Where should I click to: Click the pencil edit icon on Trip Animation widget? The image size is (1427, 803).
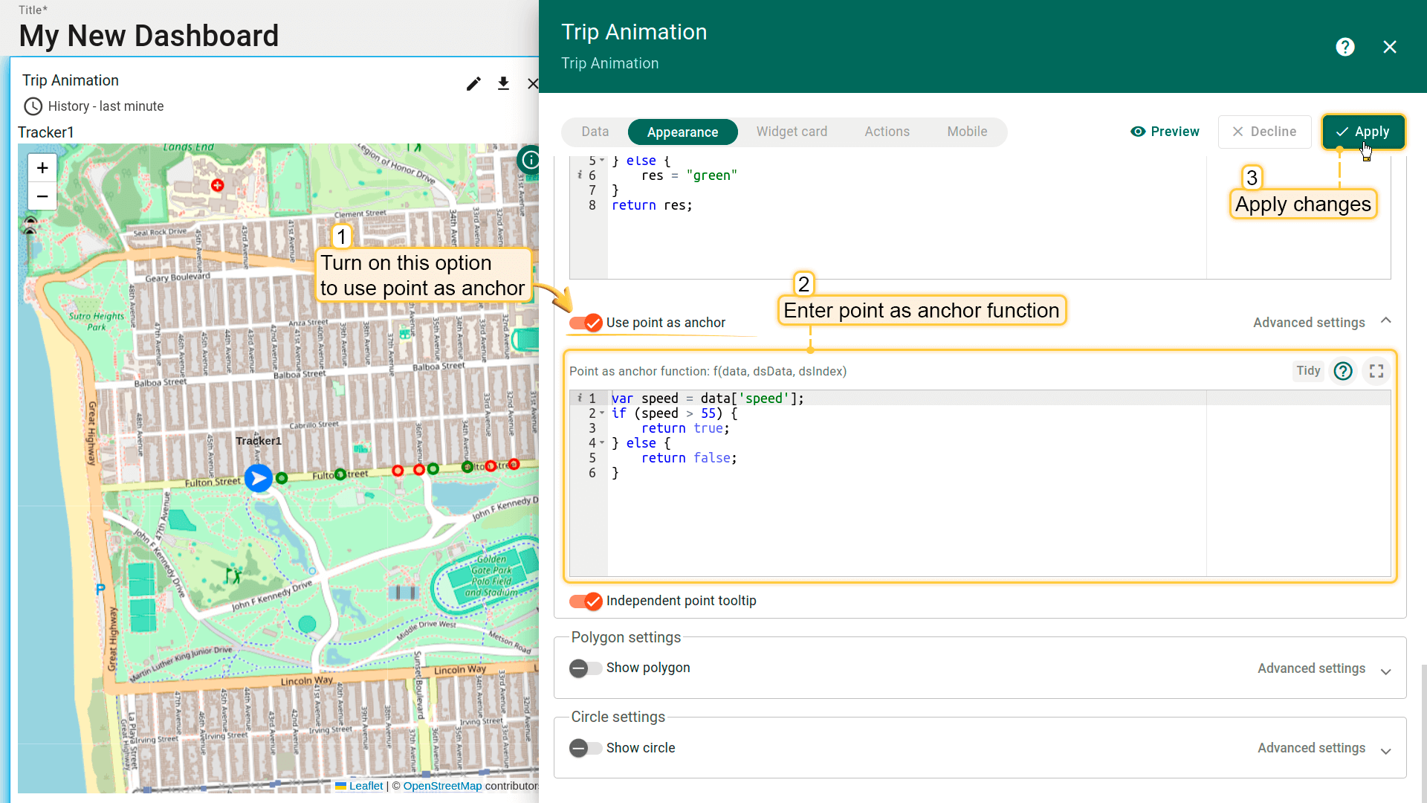click(x=473, y=83)
